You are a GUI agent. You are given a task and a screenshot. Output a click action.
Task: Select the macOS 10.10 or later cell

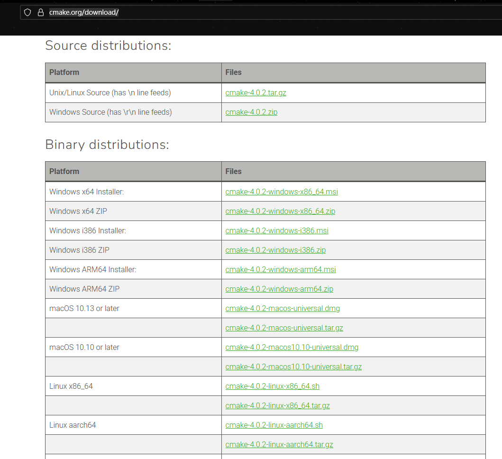(x=133, y=347)
